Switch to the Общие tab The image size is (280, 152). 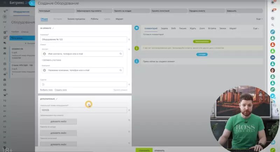(x=44, y=19)
